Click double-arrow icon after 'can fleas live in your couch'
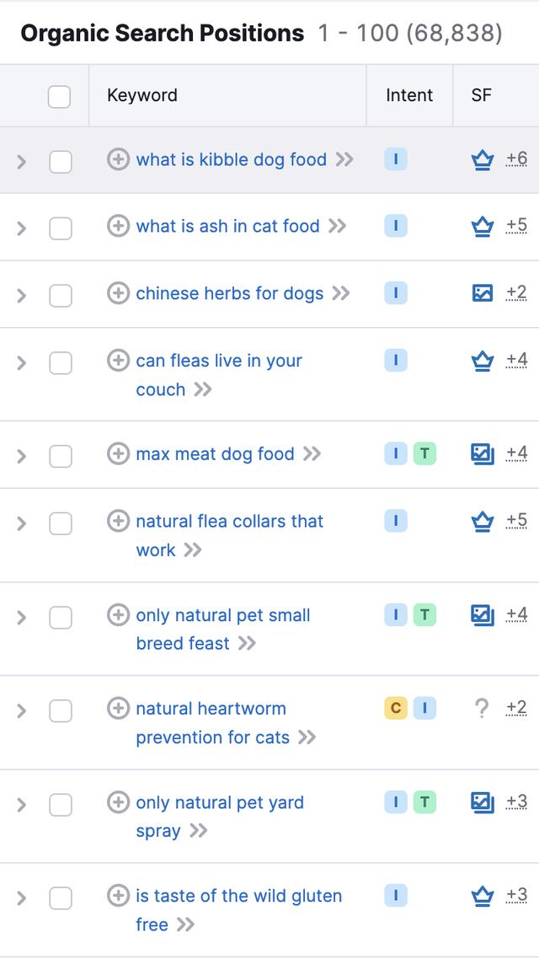 click(x=203, y=389)
